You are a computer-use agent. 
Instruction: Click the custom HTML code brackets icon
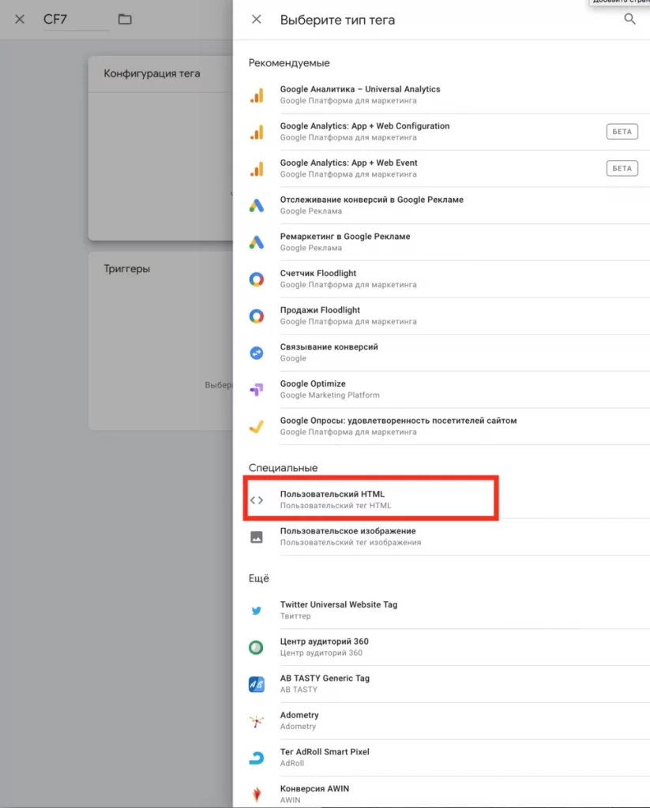(x=257, y=499)
